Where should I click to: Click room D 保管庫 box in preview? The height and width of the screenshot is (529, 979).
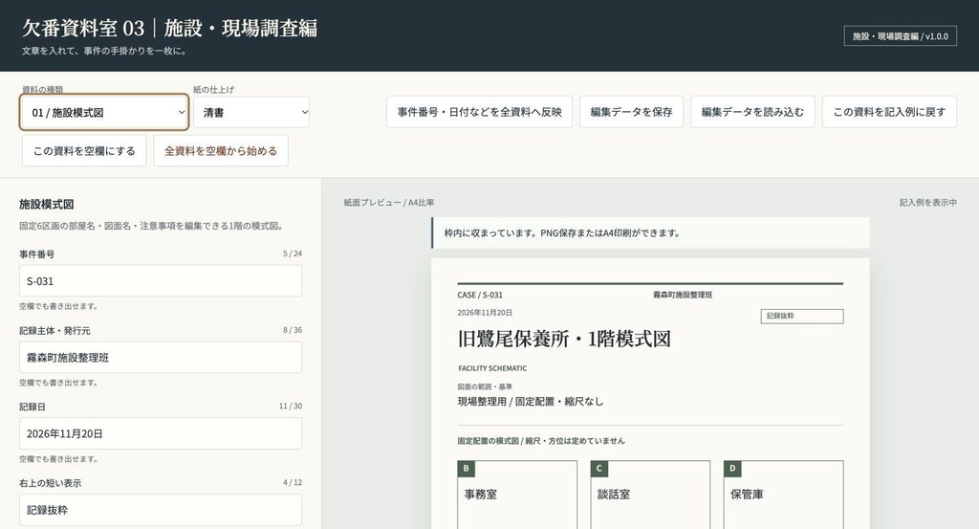[x=784, y=495]
